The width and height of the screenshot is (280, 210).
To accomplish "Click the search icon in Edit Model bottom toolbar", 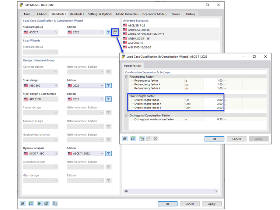I will tap(23, 204).
